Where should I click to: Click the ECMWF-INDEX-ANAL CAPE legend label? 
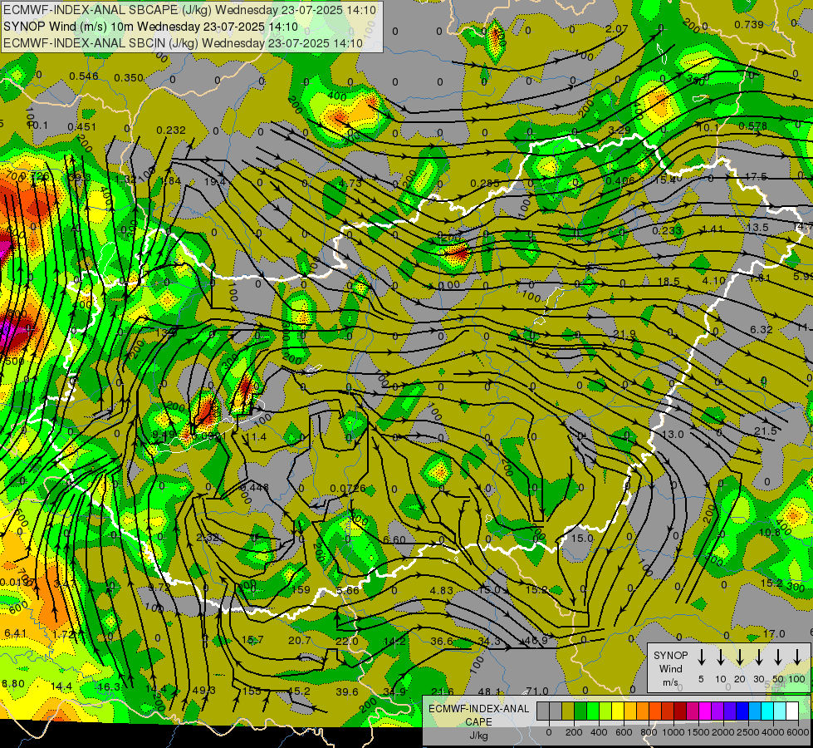[478, 715]
